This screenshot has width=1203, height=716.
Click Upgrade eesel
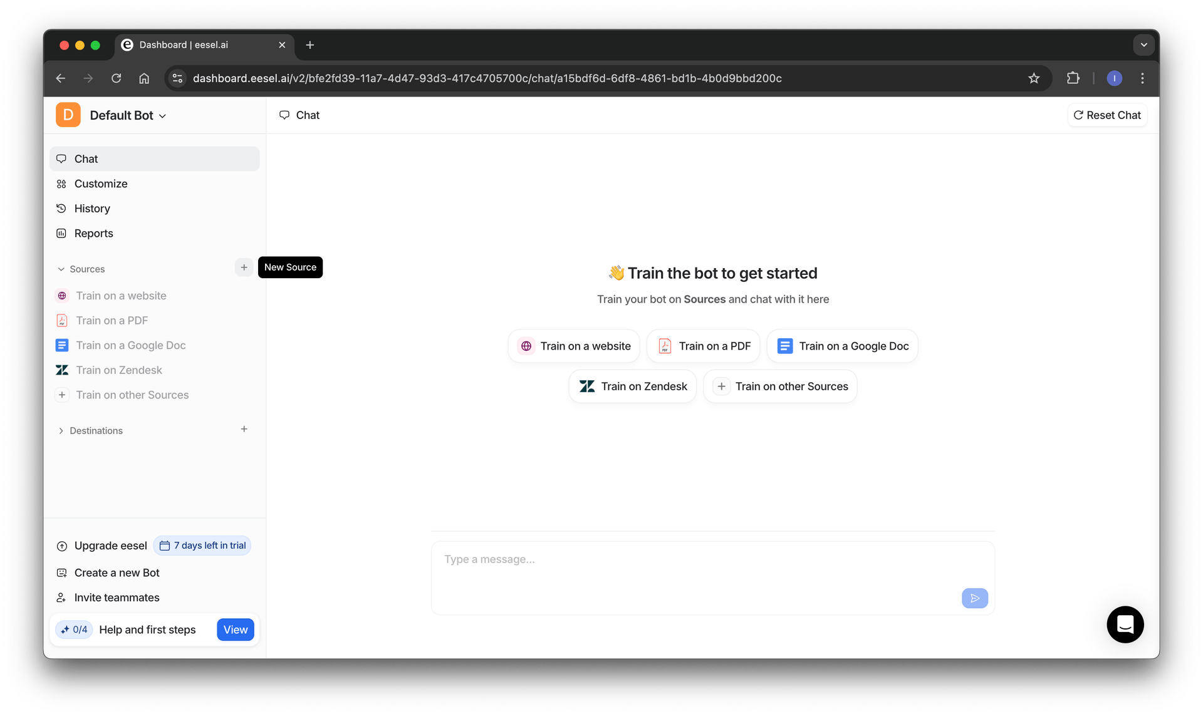(102, 546)
